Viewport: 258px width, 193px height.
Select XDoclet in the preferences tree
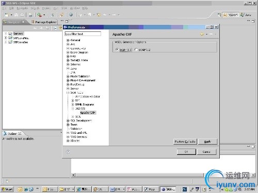tap(75, 141)
